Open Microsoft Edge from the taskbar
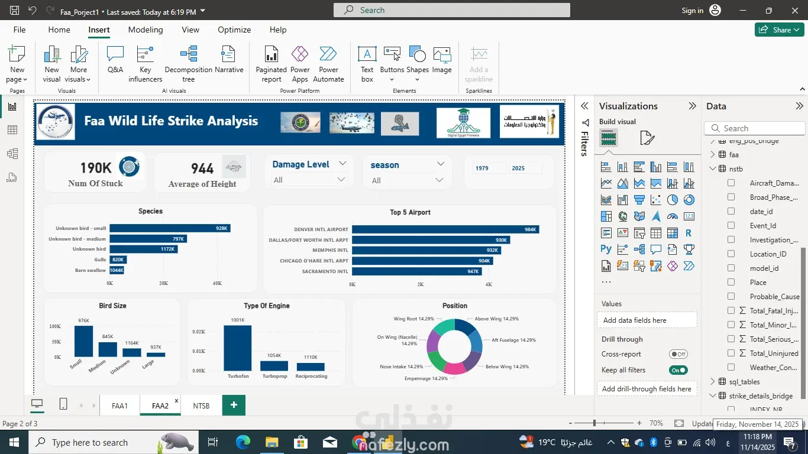 [x=243, y=442]
